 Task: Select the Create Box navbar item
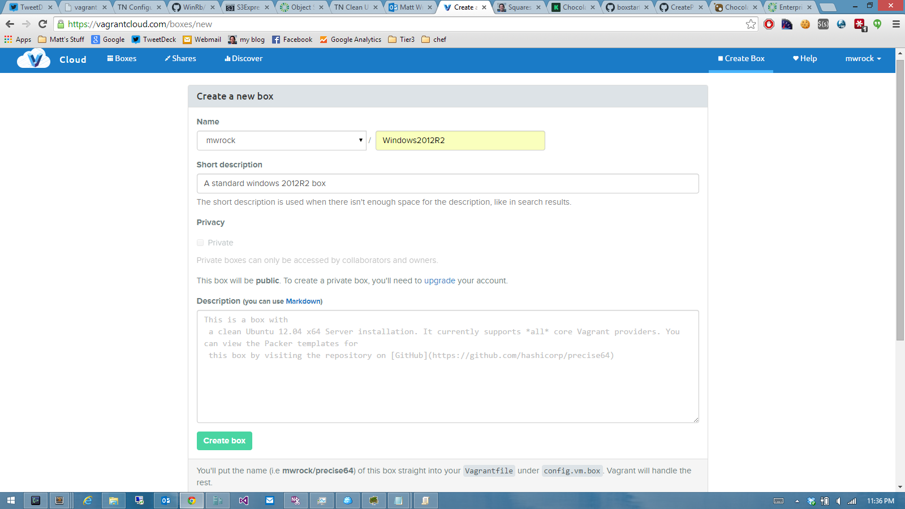point(741,58)
